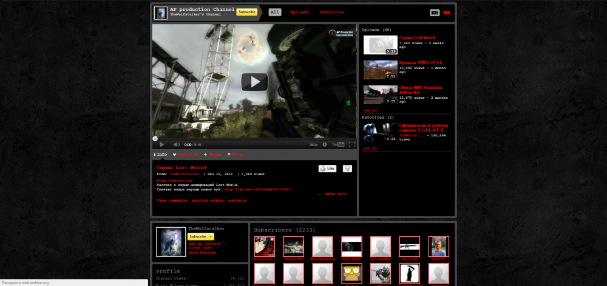Switch to the player view icon in the header
The image size is (607, 286).
coord(435,13)
